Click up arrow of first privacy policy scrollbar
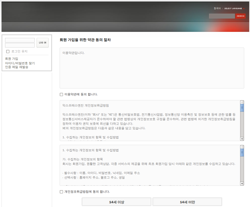 (242, 102)
